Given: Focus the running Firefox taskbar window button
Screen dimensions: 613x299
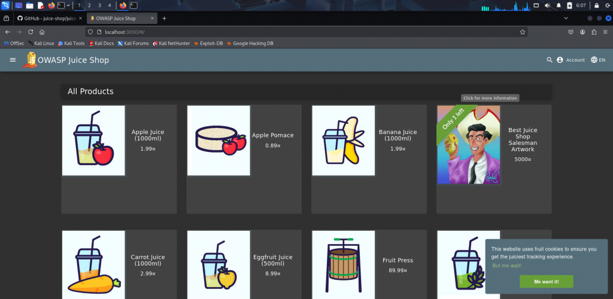Looking at the screenshot, I should (123, 5).
